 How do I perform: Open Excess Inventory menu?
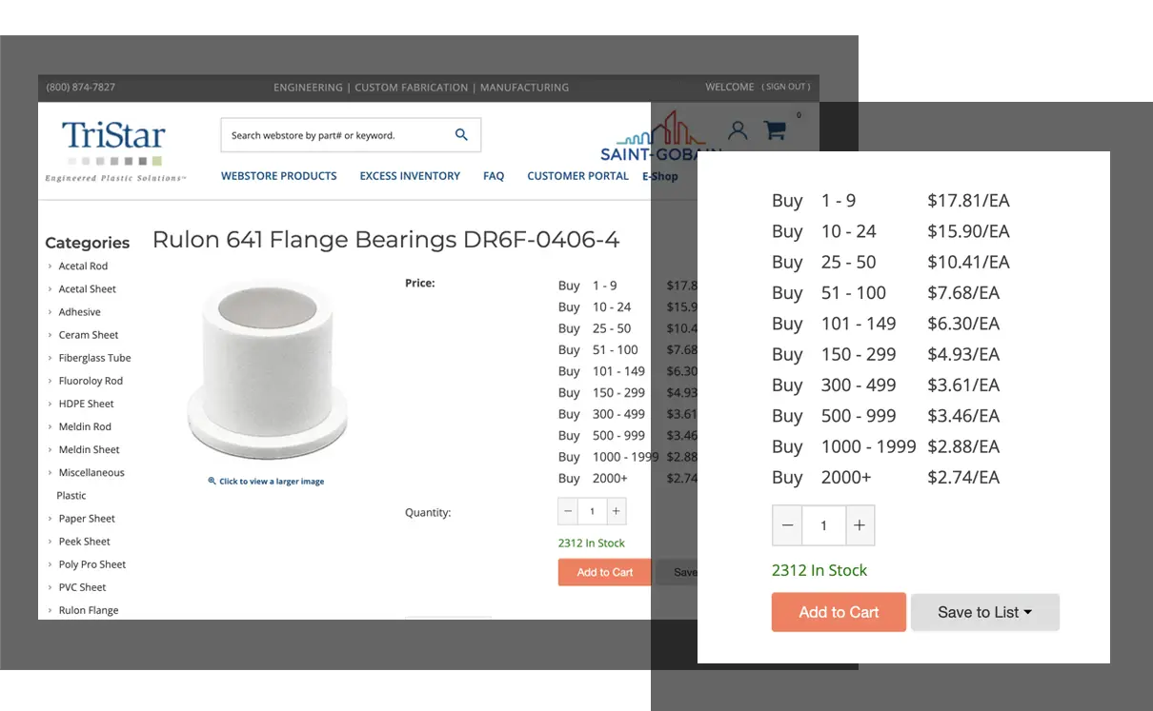[410, 176]
